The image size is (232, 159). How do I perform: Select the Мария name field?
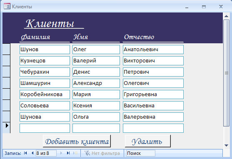pos(96,94)
